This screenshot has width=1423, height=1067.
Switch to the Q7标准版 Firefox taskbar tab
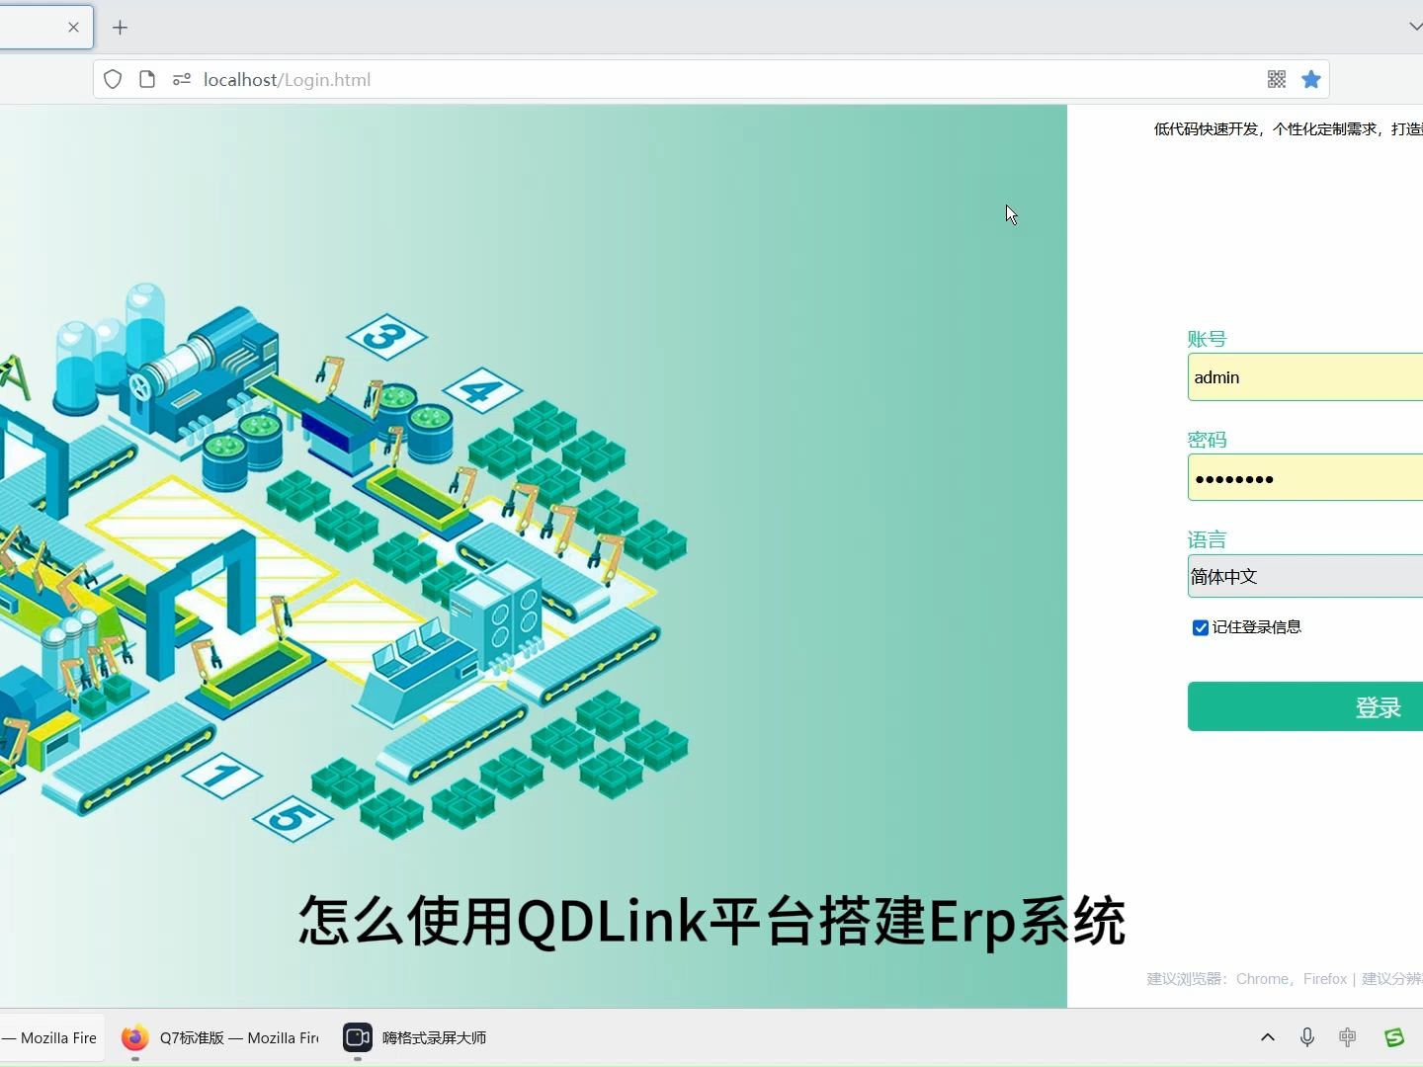pyautogui.click(x=219, y=1037)
